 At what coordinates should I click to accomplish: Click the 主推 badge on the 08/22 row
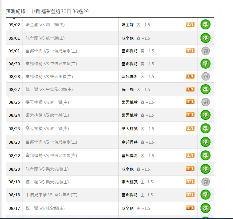point(190,155)
